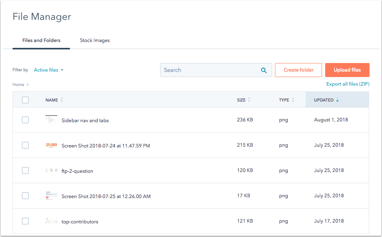Switch to the Stock Images tab
382x237 pixels.
click(95, 40)
